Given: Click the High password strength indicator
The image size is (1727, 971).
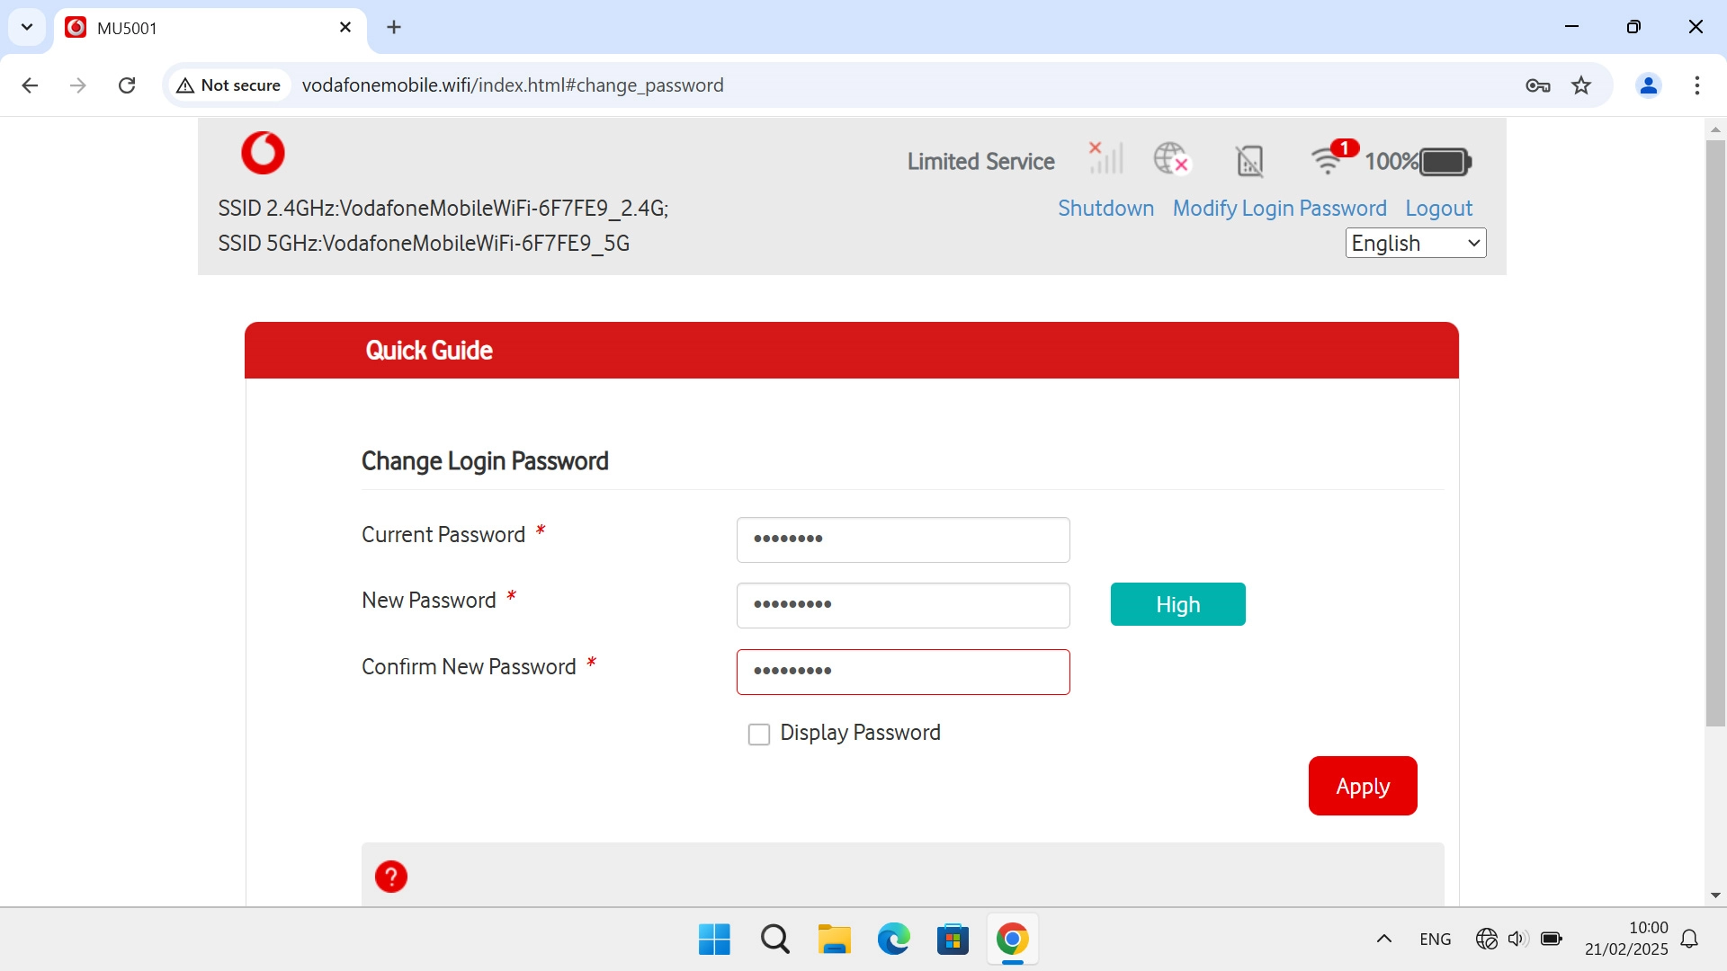Looking at the screenshot, I should click(x=1177, y=604).
